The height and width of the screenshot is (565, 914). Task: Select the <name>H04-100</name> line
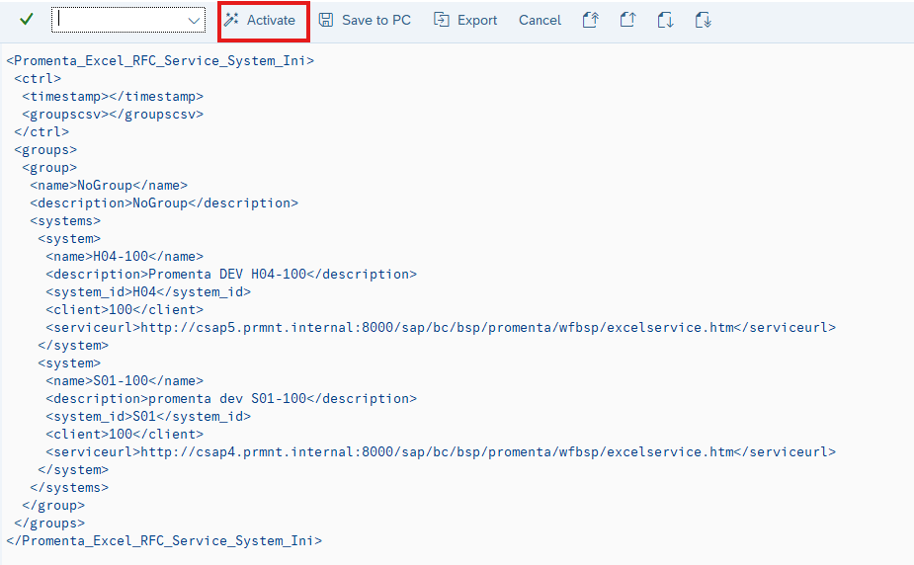point(125,256)
